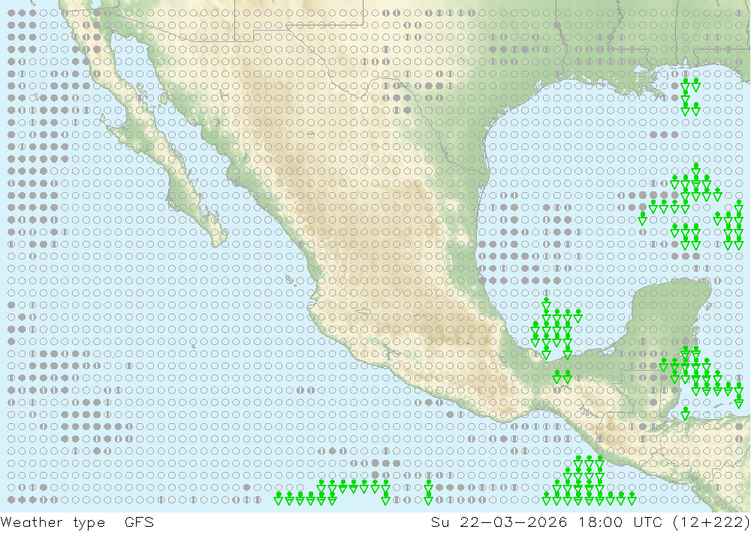This screenshot has width=751, height=550.
Task: Click the '(12+222)' forecast offset text
Action: tap(711, 522)
